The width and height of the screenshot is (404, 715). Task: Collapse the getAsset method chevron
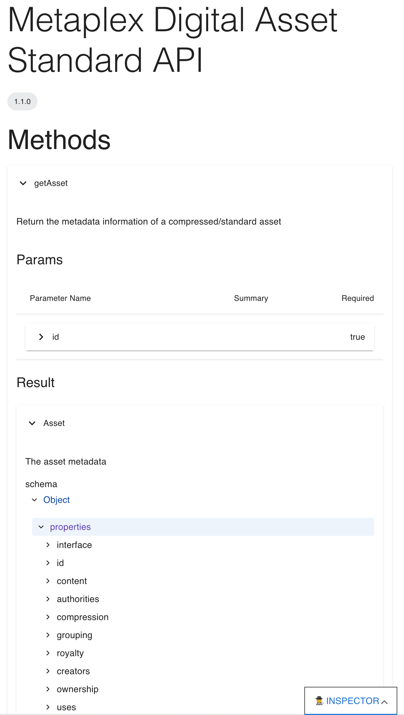(23, 183)
